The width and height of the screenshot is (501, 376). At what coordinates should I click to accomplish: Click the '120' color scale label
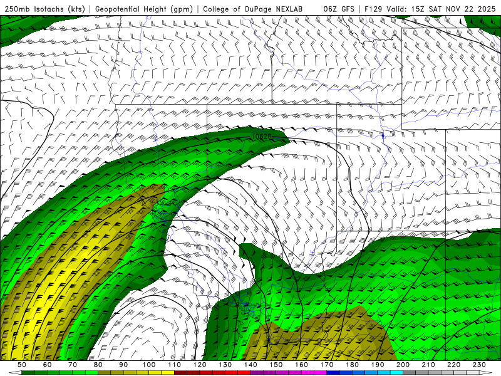click(200, 365)
